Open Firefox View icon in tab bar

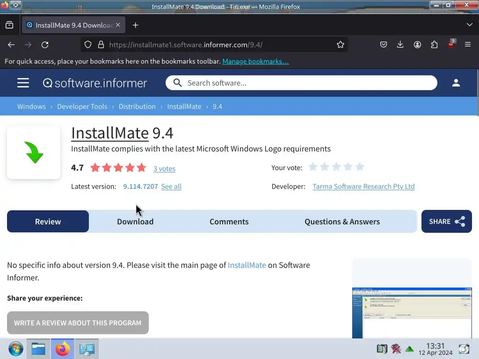(x=9, y=25)
